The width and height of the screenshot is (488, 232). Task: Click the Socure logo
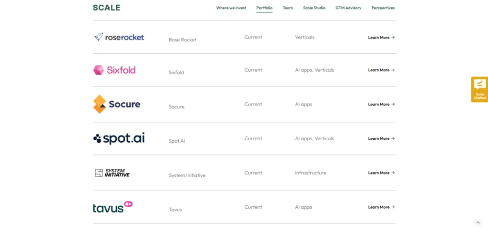point(117,104)
